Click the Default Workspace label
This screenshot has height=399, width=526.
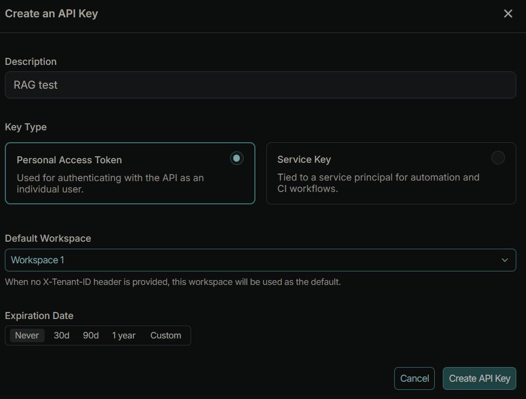48,238
